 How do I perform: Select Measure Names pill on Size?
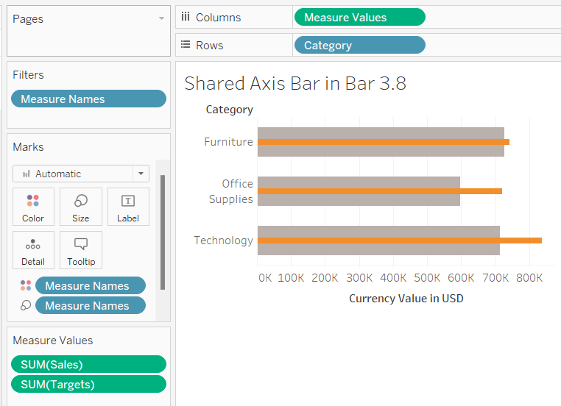[91, 305]
